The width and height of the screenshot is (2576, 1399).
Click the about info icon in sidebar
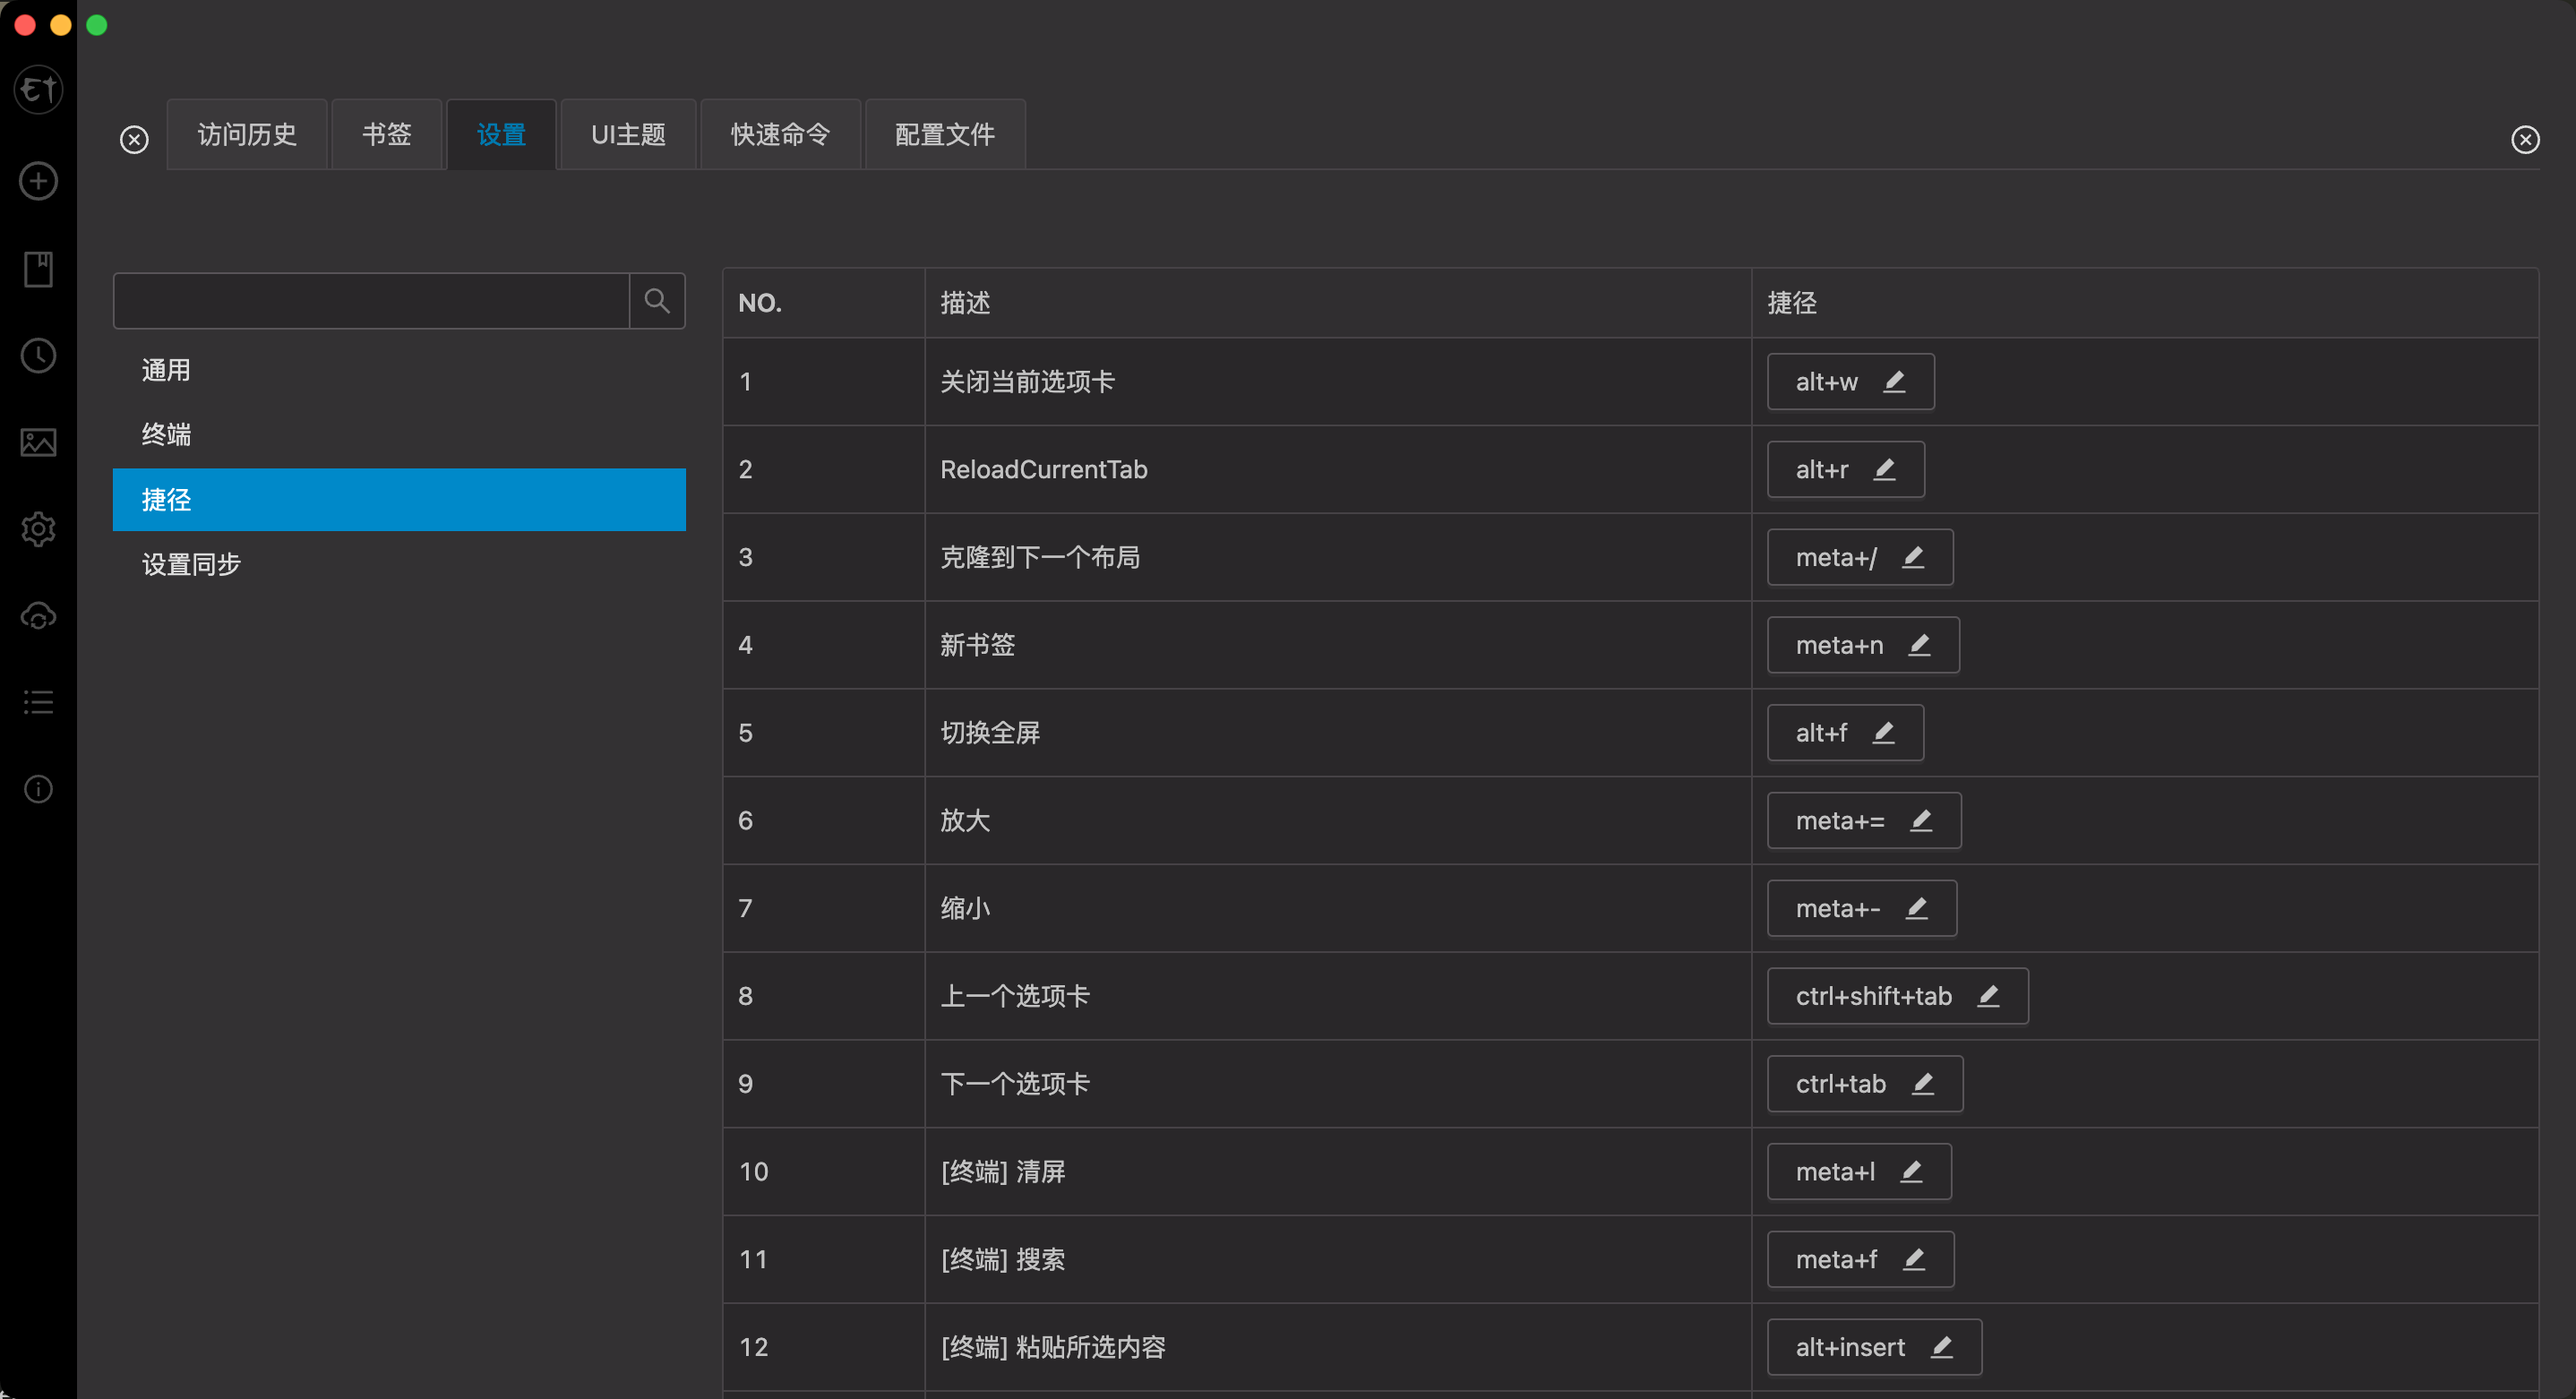38,789
